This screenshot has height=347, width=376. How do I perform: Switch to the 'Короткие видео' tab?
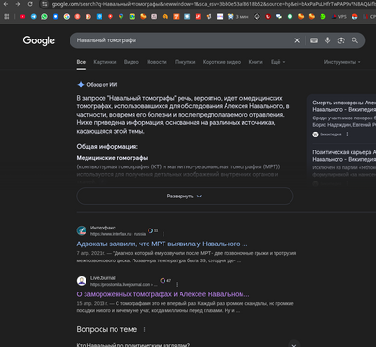(222, 62)
